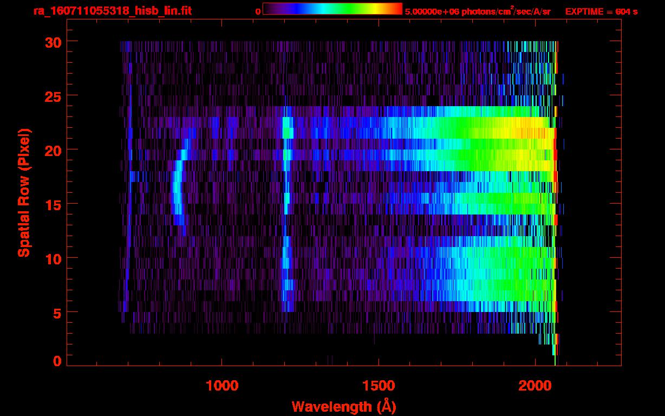Click the 2000 wavelength tick label
This screenshot has height=416, width=665.
tap(535, 385)
